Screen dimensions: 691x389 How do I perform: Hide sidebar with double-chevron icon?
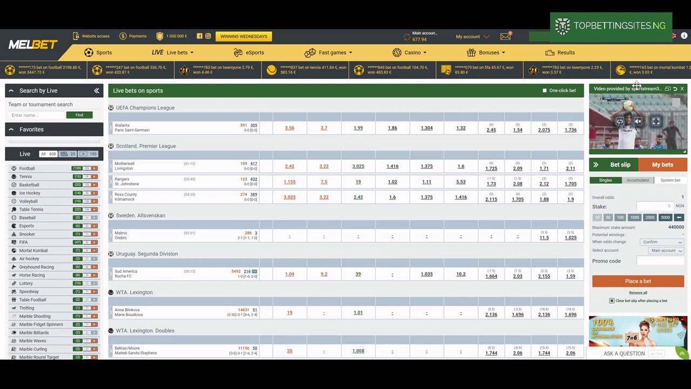click(97, 91)
